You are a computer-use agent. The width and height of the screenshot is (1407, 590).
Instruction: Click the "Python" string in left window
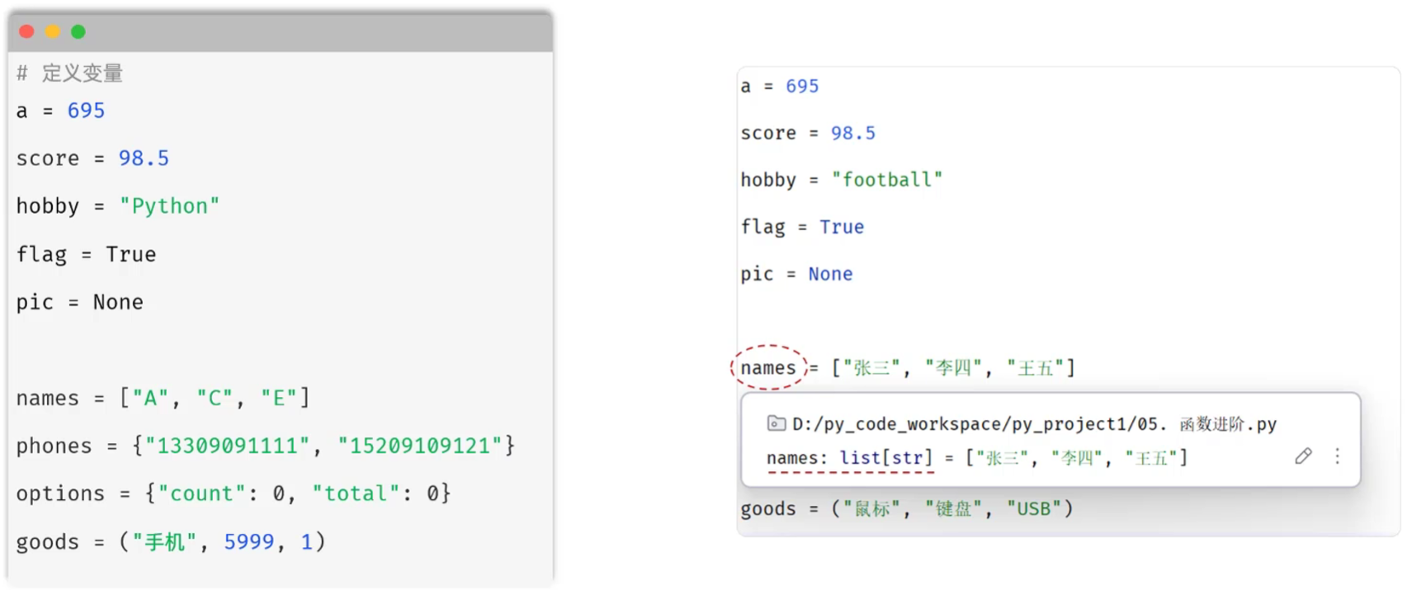coord(169,206)
